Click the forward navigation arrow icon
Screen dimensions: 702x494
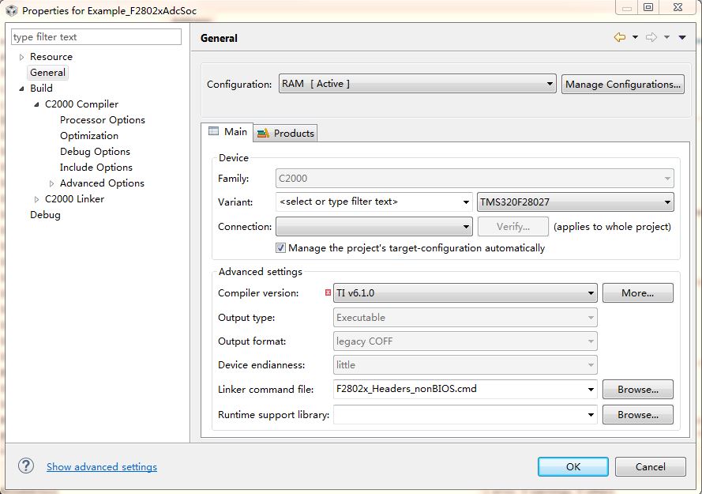point(650,37)
